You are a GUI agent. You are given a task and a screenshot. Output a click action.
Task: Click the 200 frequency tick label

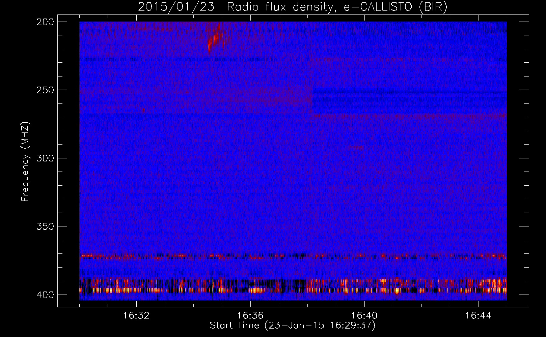coord(45,22)
